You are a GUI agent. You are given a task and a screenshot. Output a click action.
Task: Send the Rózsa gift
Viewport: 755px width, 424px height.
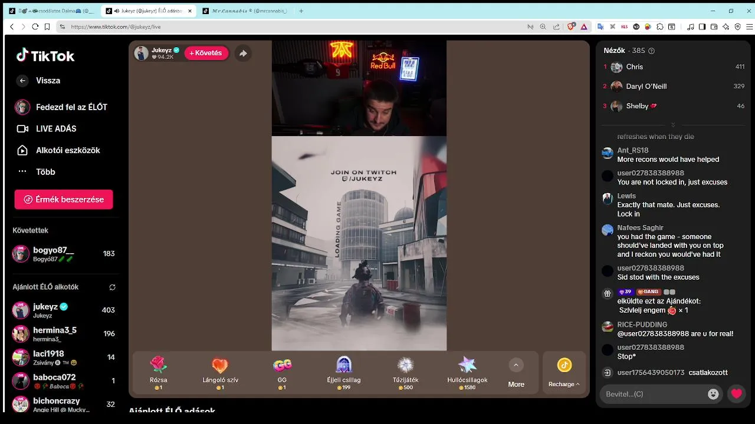click(159, 373)
